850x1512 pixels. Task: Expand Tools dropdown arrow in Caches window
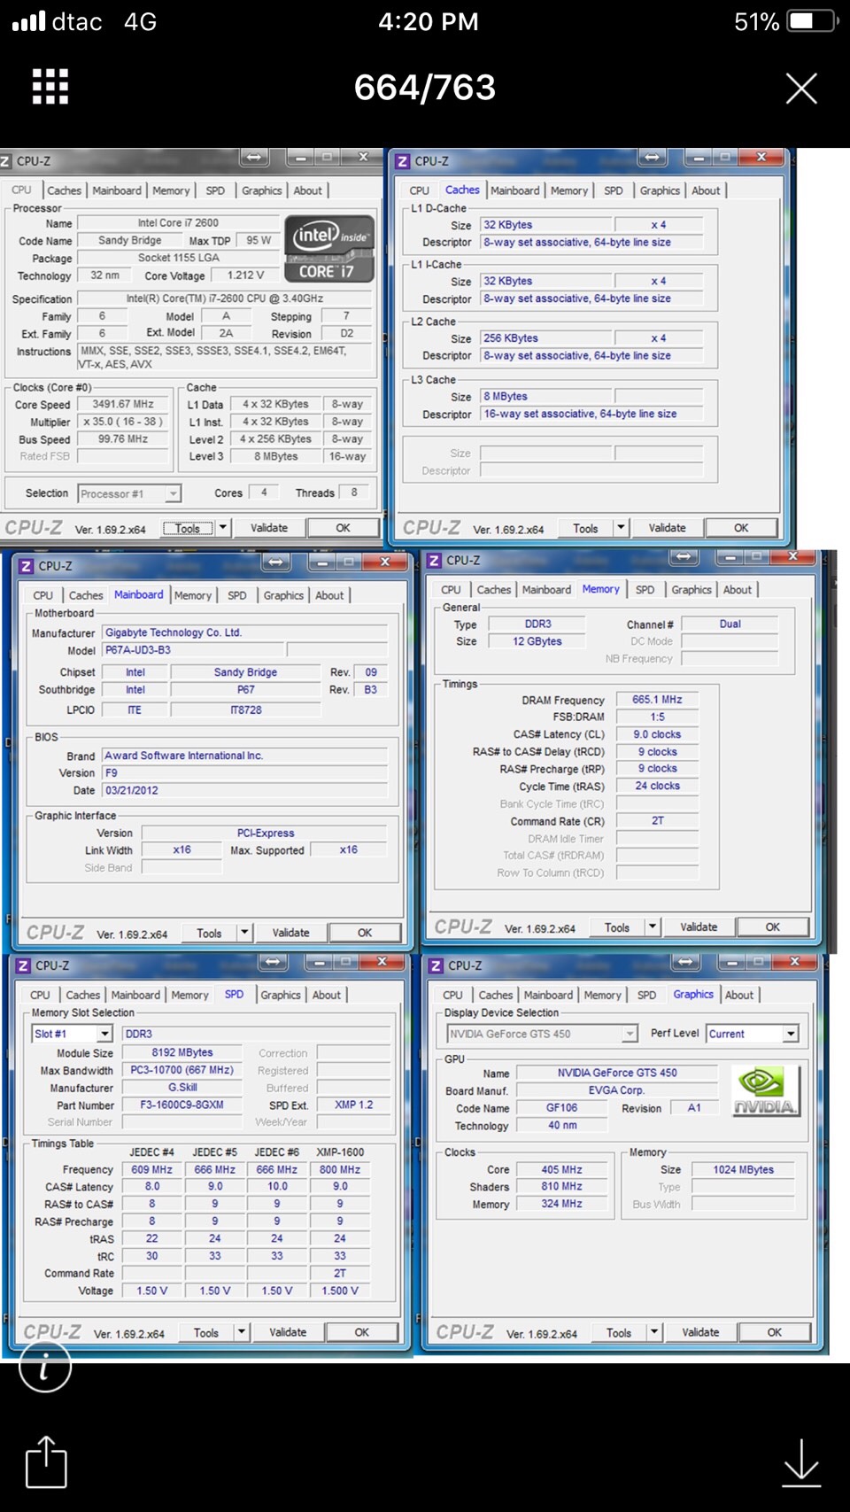pyautogui.click(x=622, y=528)
